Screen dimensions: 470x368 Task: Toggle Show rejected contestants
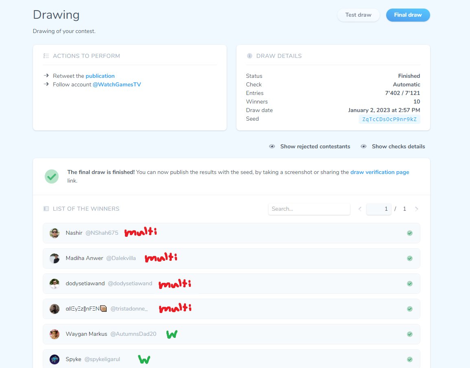click(315, 146)
